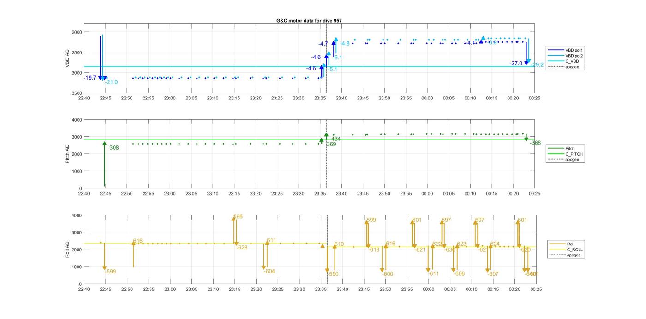
Task: Click the "4000" tick on Pitch AD axis
Action: pos(76,120)
